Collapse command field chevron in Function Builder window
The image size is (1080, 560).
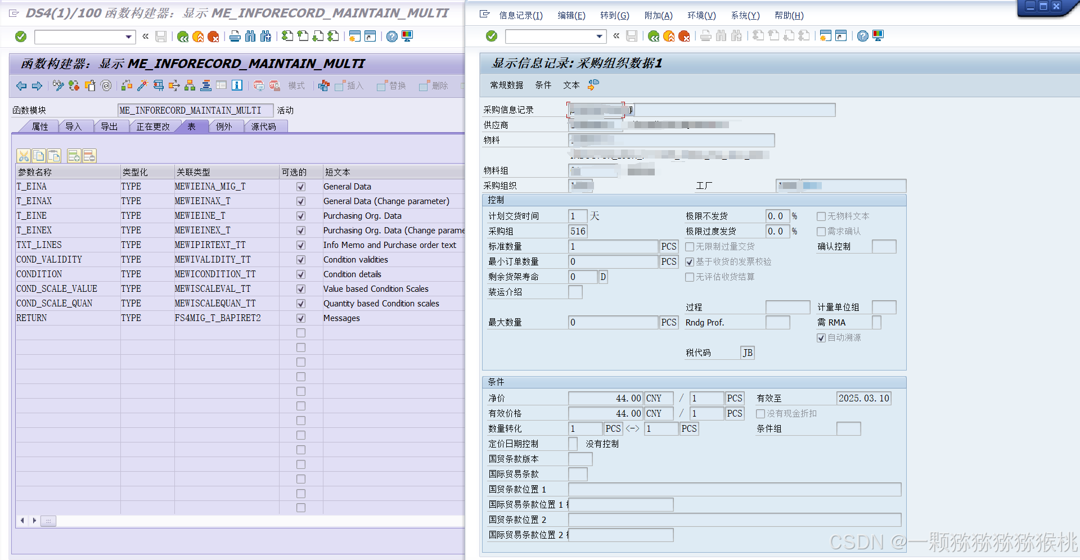[146, 37]
